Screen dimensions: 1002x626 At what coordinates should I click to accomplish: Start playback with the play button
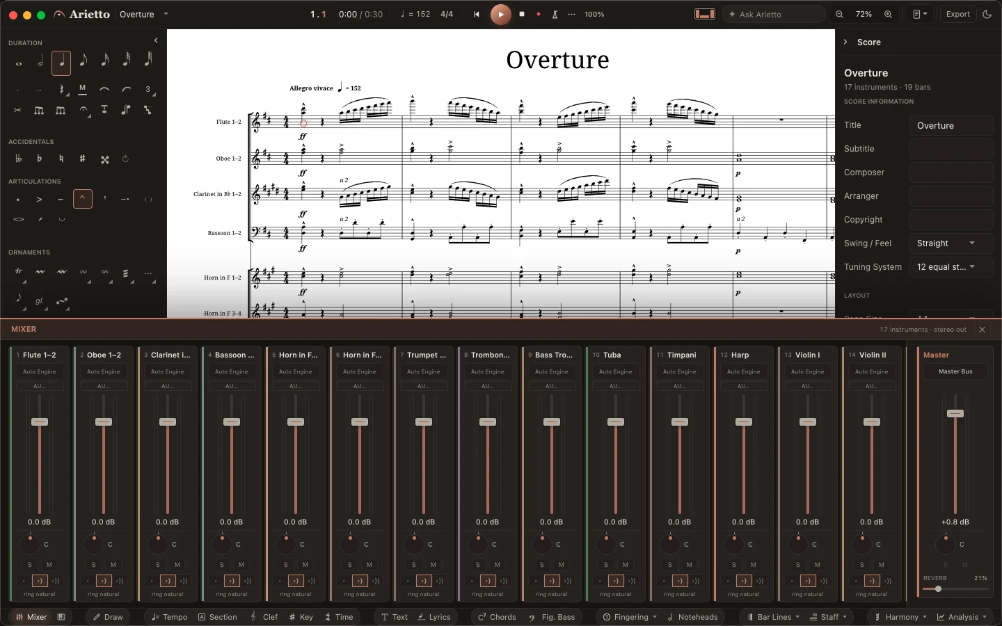tap(500, 15)
